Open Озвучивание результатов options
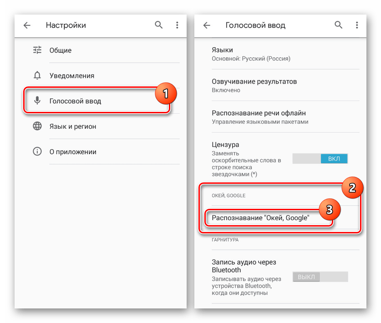Screen dimensions: 381x323 [280, 86]
